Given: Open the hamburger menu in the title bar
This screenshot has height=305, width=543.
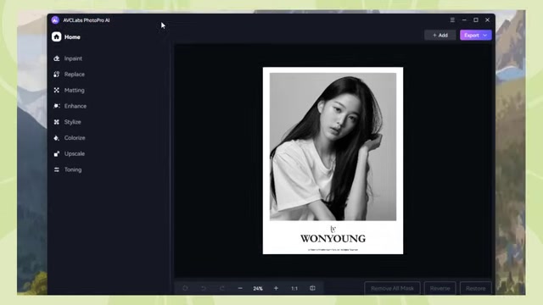Looking at the screenshot, I should pyautogui.click(x=452, y=20).
